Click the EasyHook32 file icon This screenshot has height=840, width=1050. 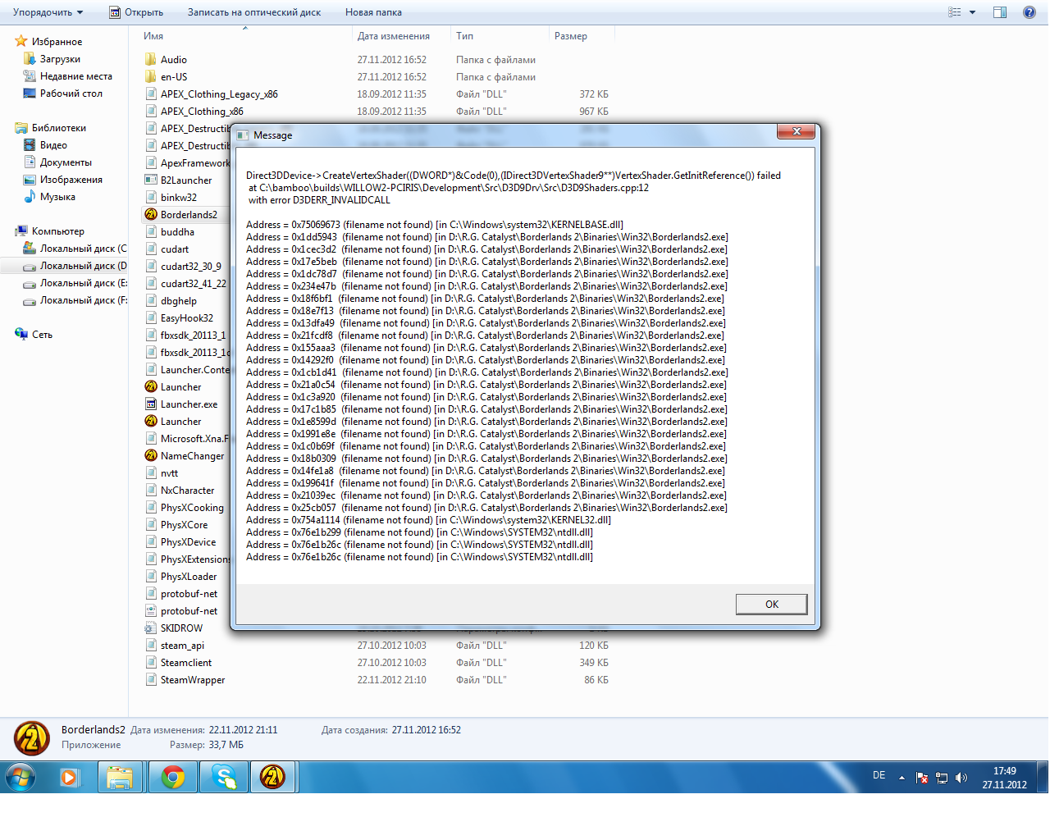coord(151,317)
